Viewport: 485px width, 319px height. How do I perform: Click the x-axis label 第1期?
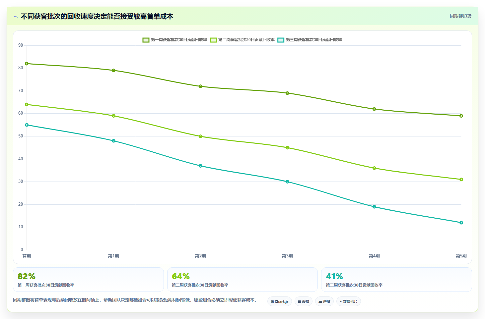click(x=113, y=256)
